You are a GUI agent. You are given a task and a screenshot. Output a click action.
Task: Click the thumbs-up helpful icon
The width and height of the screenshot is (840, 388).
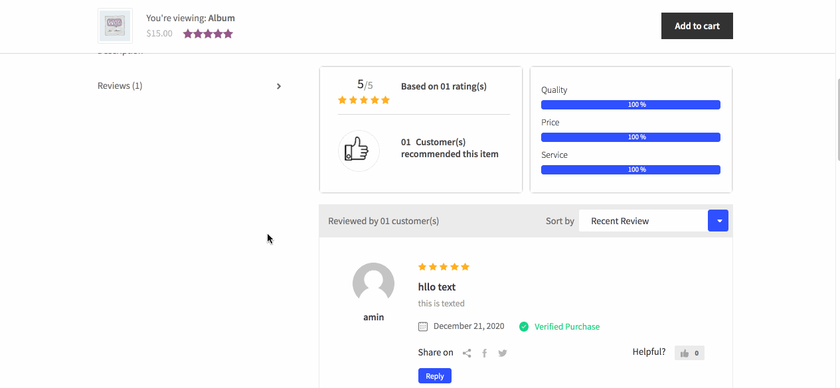tap(685, 354)
